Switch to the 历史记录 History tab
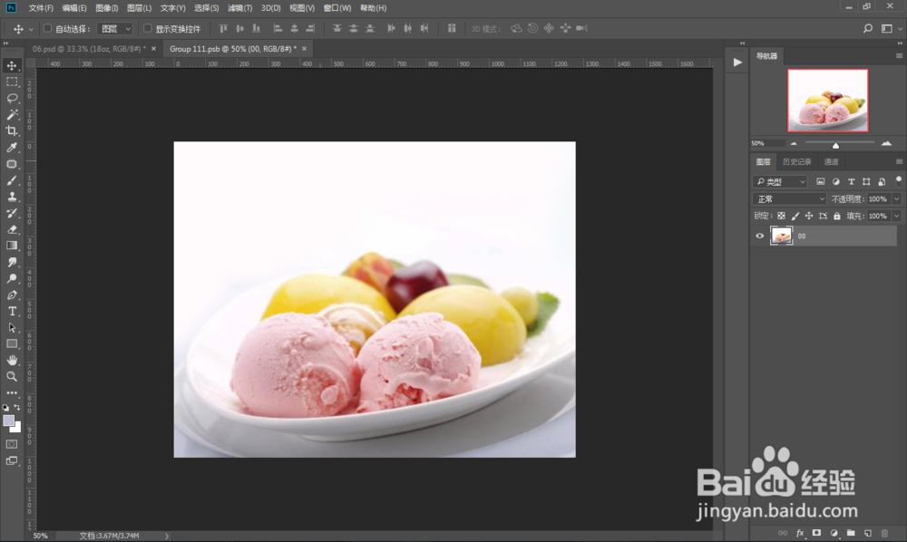The image size is (907, 542). 796,162
